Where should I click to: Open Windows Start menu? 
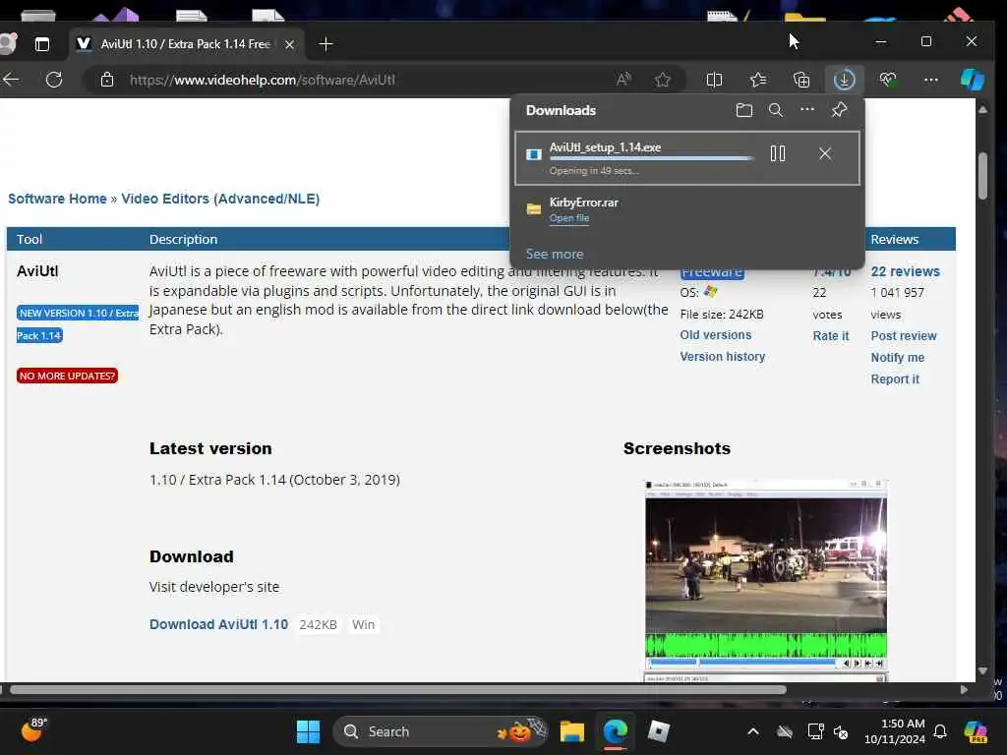pyautogui.click(x=308, y=731)
